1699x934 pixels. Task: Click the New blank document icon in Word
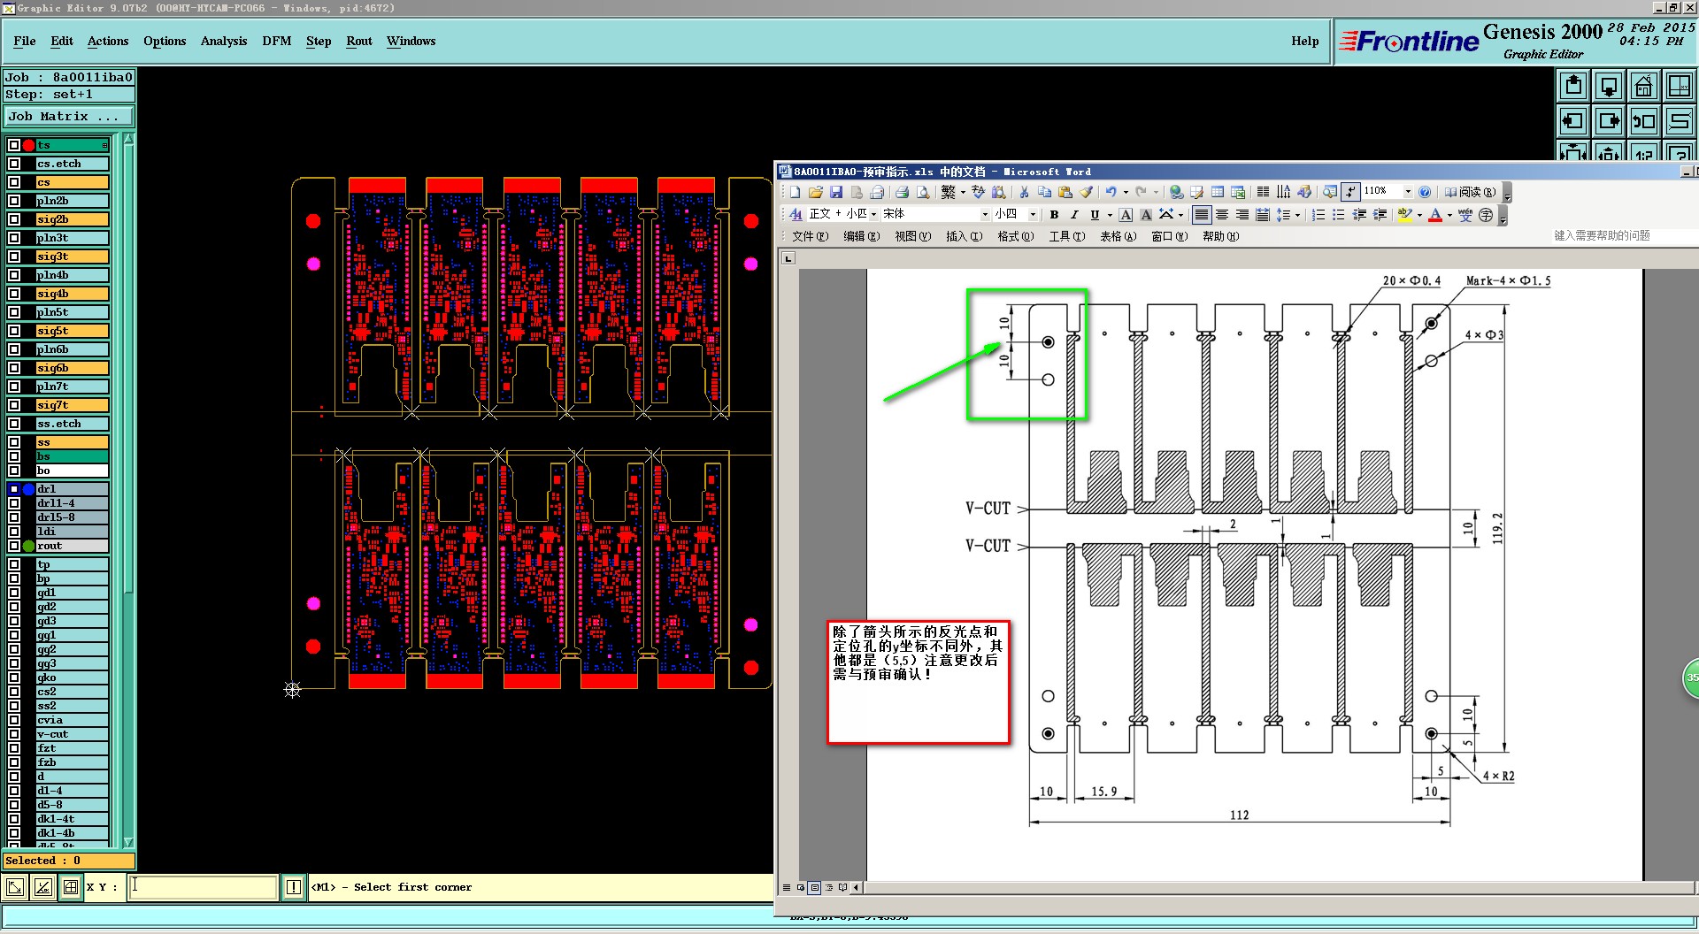pyautogui.click(x=795, y=192)
